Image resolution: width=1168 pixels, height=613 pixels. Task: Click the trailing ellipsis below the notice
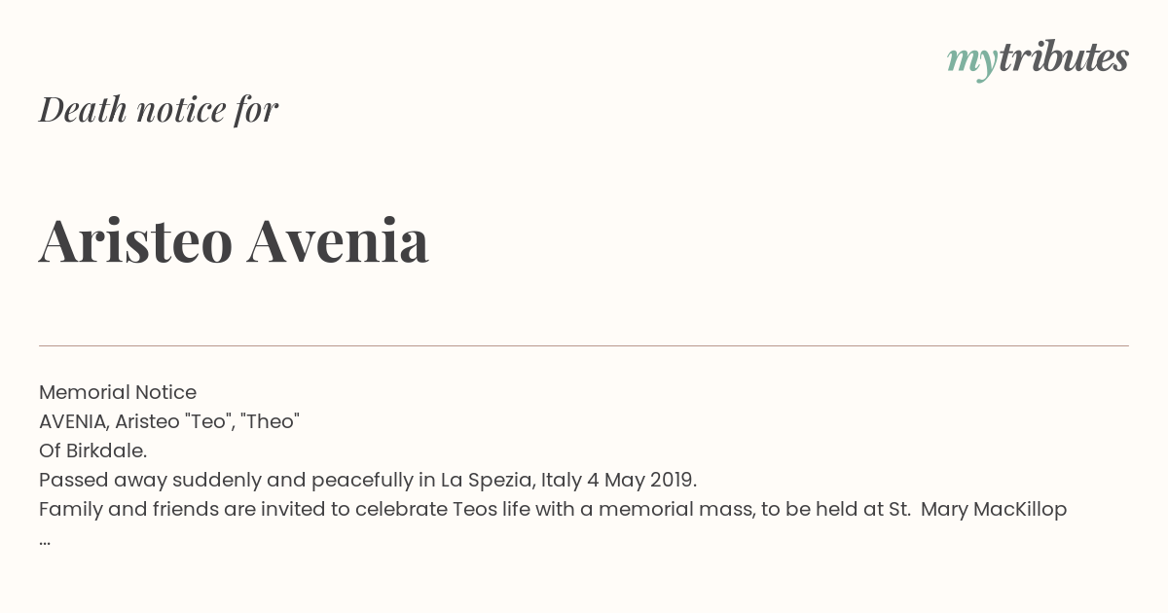click(45, 541)
